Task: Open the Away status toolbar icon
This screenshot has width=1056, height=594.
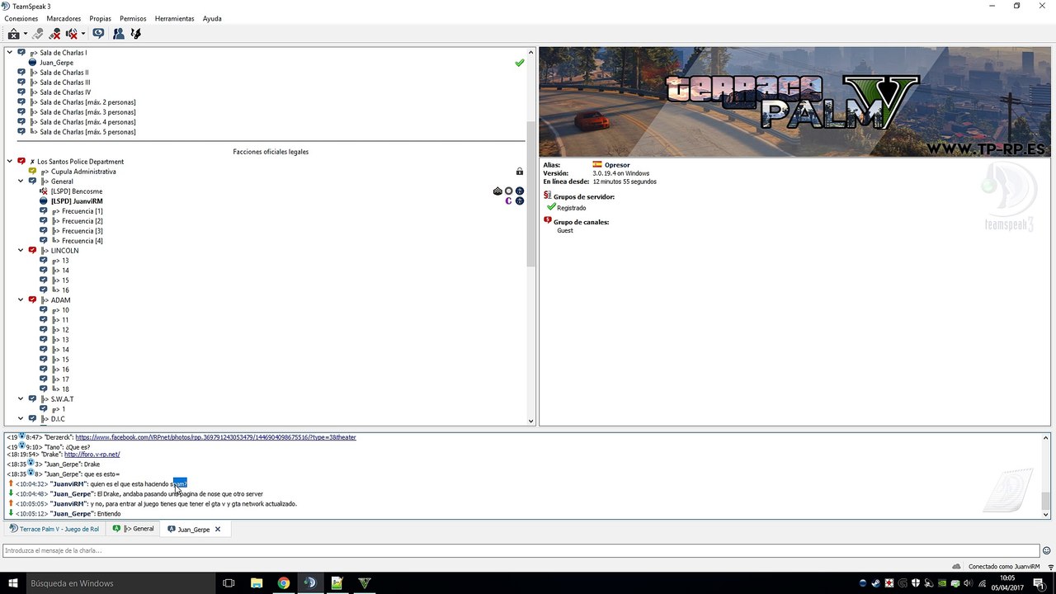Action: point(14,34)
